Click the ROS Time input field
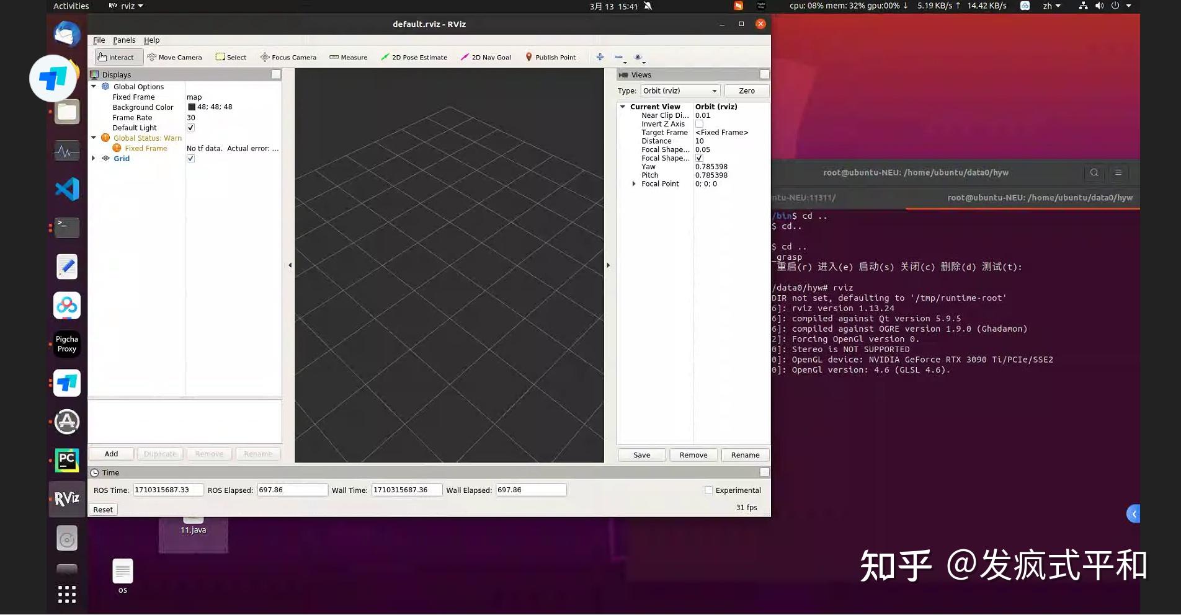 168,490
